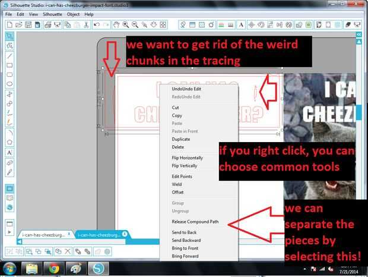Select the Edit Points tool in left toolbar
The image size is (368, 277).
(9, 46)
